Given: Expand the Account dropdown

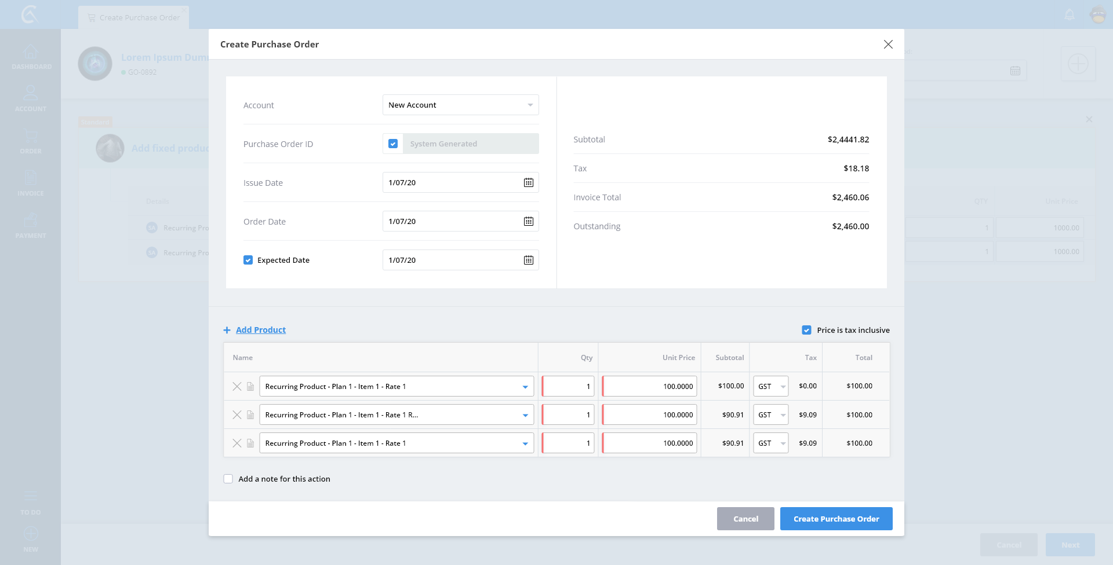Looking at the screenshot, I should (530, 105).
